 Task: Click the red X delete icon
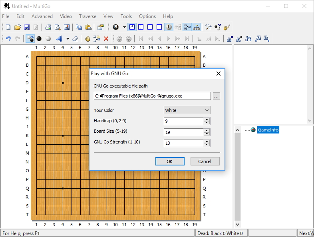106,39
